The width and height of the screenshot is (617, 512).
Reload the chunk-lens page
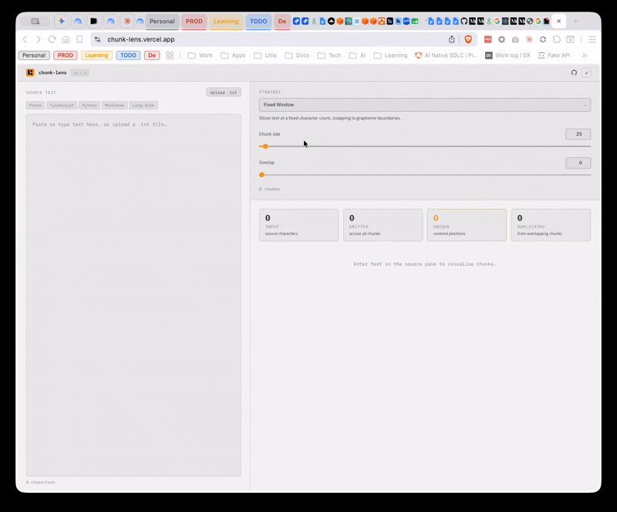click(x=52, y=39)
